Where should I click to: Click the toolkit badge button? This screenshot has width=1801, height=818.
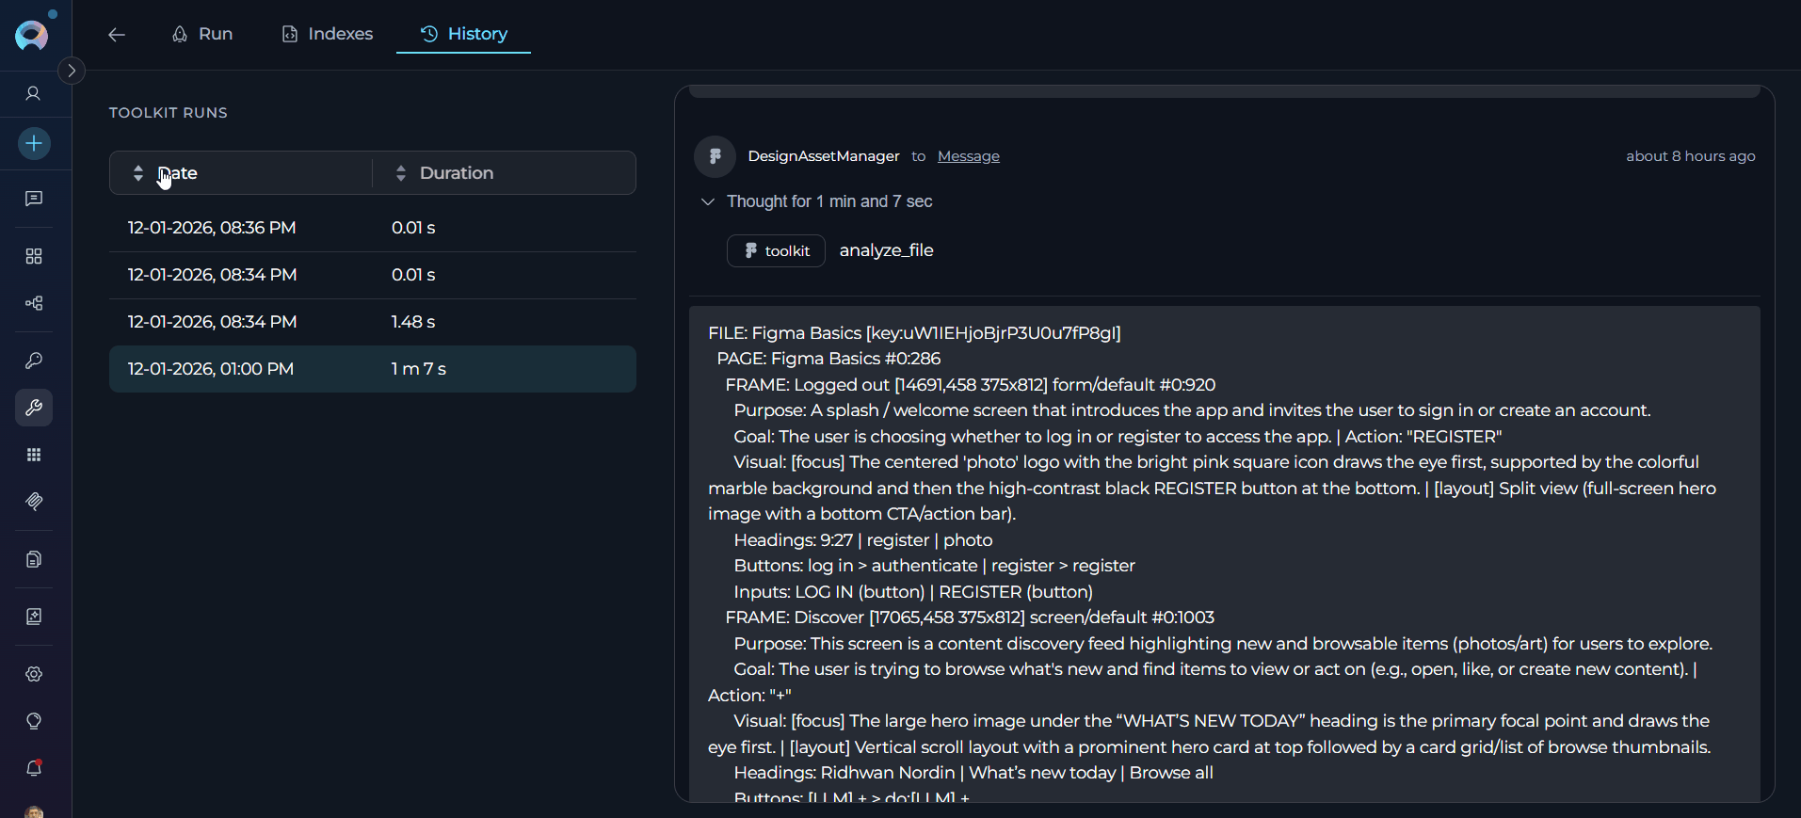[776, 251]
